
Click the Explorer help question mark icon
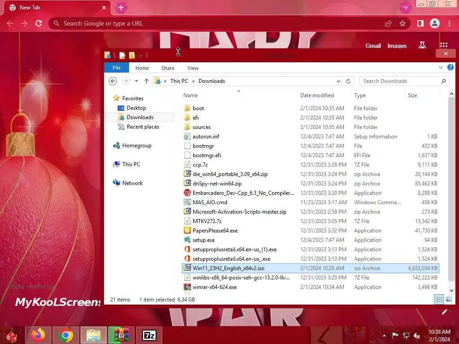450,68
